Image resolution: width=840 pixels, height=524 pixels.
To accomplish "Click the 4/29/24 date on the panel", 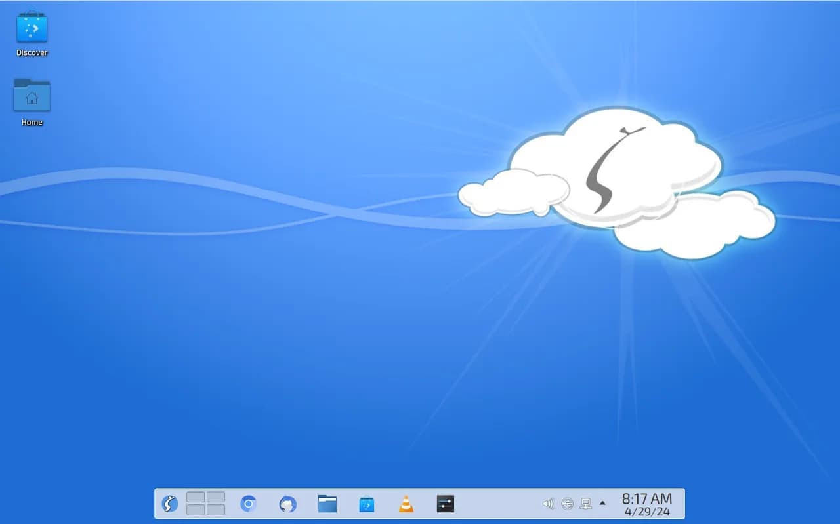I will 646,512.
